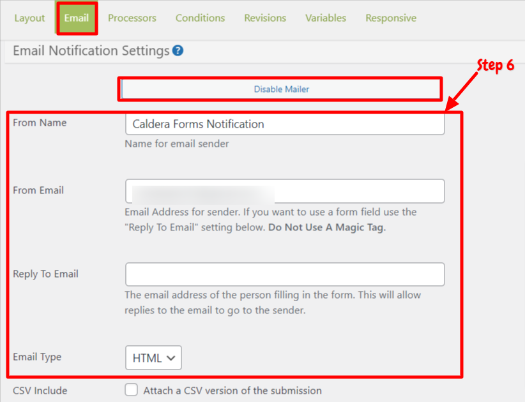This screenshot has width=525, height=402.
Task: Click the Reply To Email field
Action: tap(285, 274)
